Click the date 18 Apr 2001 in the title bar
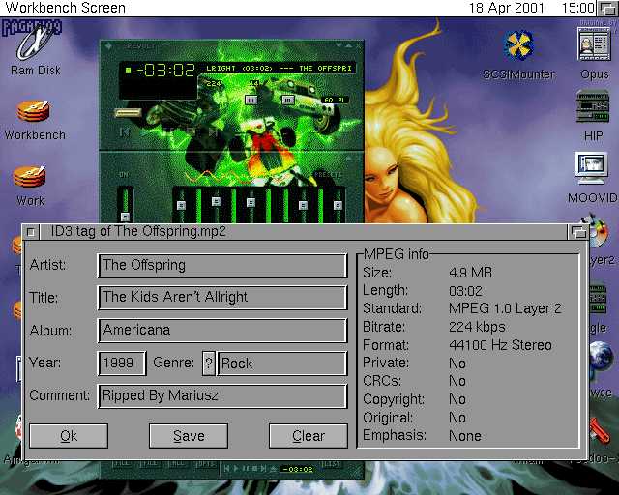Image resolution: width=619 pixels, height=495 pixels. (506, 8)
